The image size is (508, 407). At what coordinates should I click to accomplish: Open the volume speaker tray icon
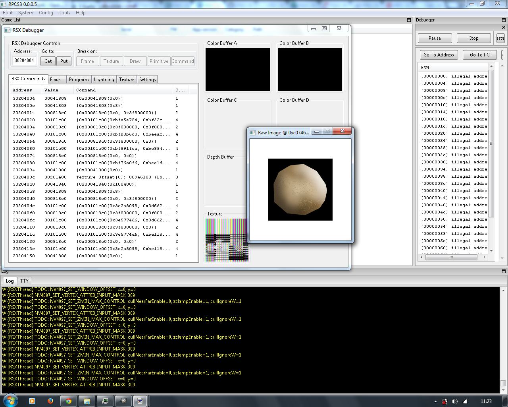tap(455, 401)
